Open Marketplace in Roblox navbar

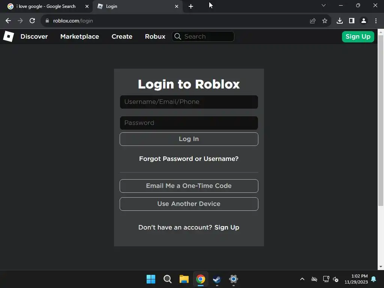(x=79, y=36)
